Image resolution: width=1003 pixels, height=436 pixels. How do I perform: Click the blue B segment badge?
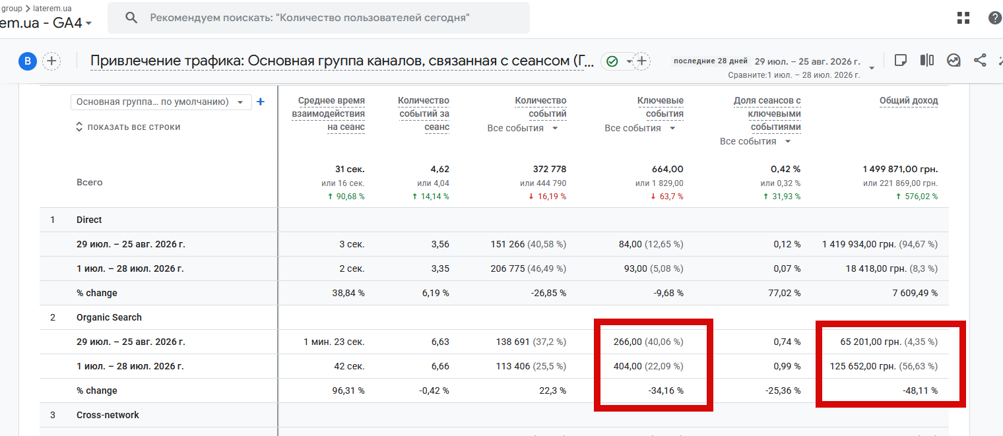27,61
